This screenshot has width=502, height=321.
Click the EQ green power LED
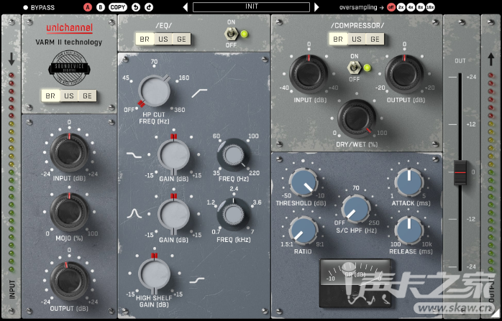[x=245, y=34]
